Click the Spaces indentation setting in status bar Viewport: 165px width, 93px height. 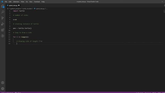[148, 92]
